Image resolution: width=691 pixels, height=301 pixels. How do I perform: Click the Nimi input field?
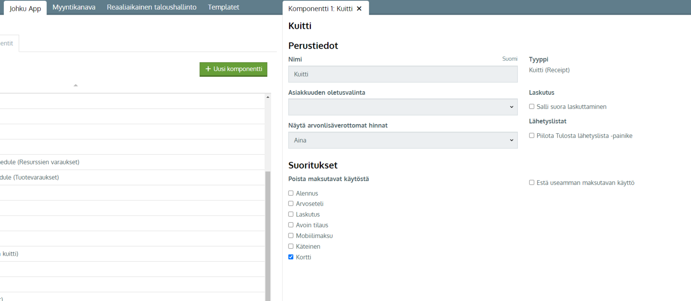click(x=403, y=74)
